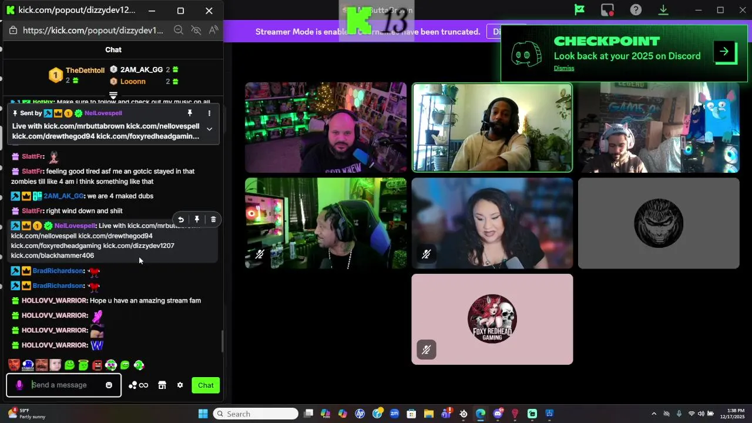This screenshot has height=423, width=752.
Task: Open the Discord inbox icon
Action: click(x=607, y=10)
